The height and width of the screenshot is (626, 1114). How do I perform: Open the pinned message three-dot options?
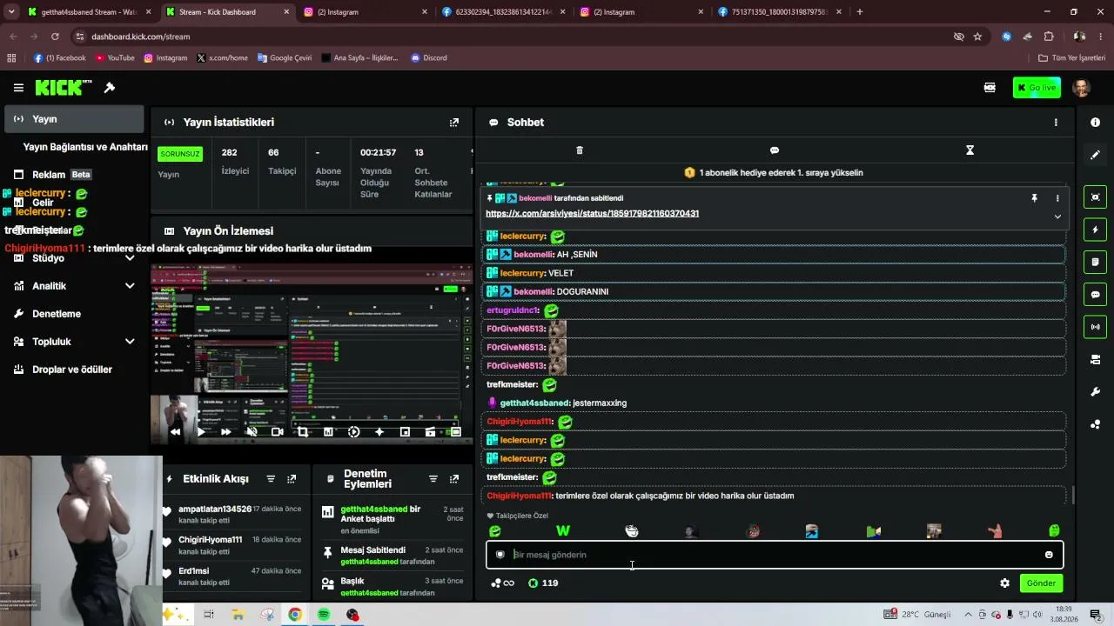(1057, 198)
